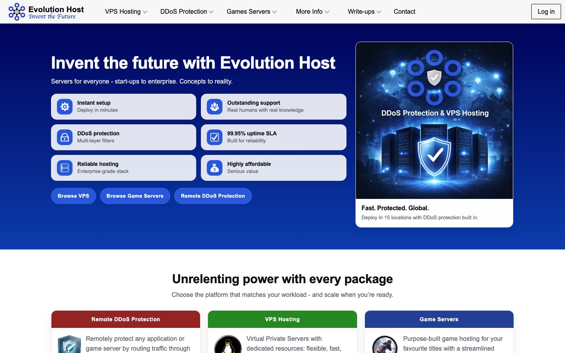Expand the Write-ups dropdown arrow

(379, 12)
